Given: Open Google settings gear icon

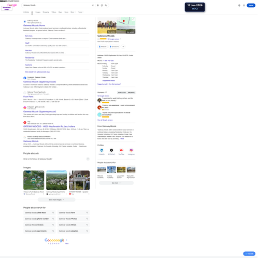Looking at the screenshot, I should click(x=239, y=5).
